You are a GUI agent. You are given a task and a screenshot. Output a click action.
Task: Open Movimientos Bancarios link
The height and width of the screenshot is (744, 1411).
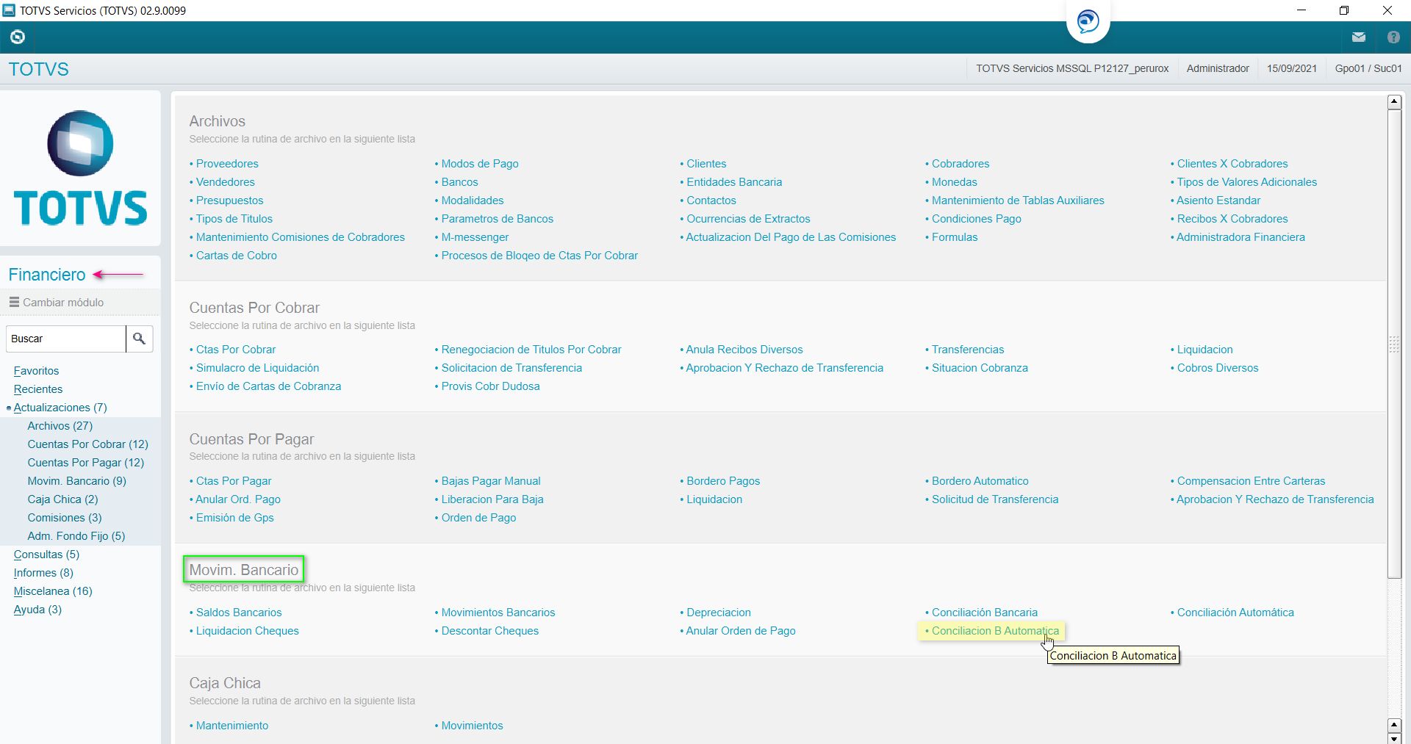(x=498, y=613)
